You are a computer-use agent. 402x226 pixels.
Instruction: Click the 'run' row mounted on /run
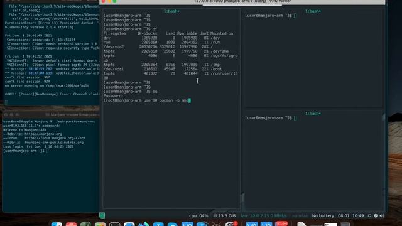(x=161, y=42)
